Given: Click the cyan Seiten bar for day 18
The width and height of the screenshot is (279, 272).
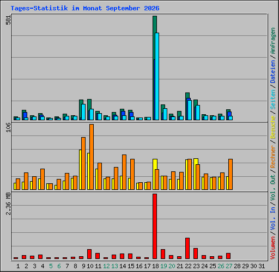Looking at the screenshot, I should click(x=157, y=76).
